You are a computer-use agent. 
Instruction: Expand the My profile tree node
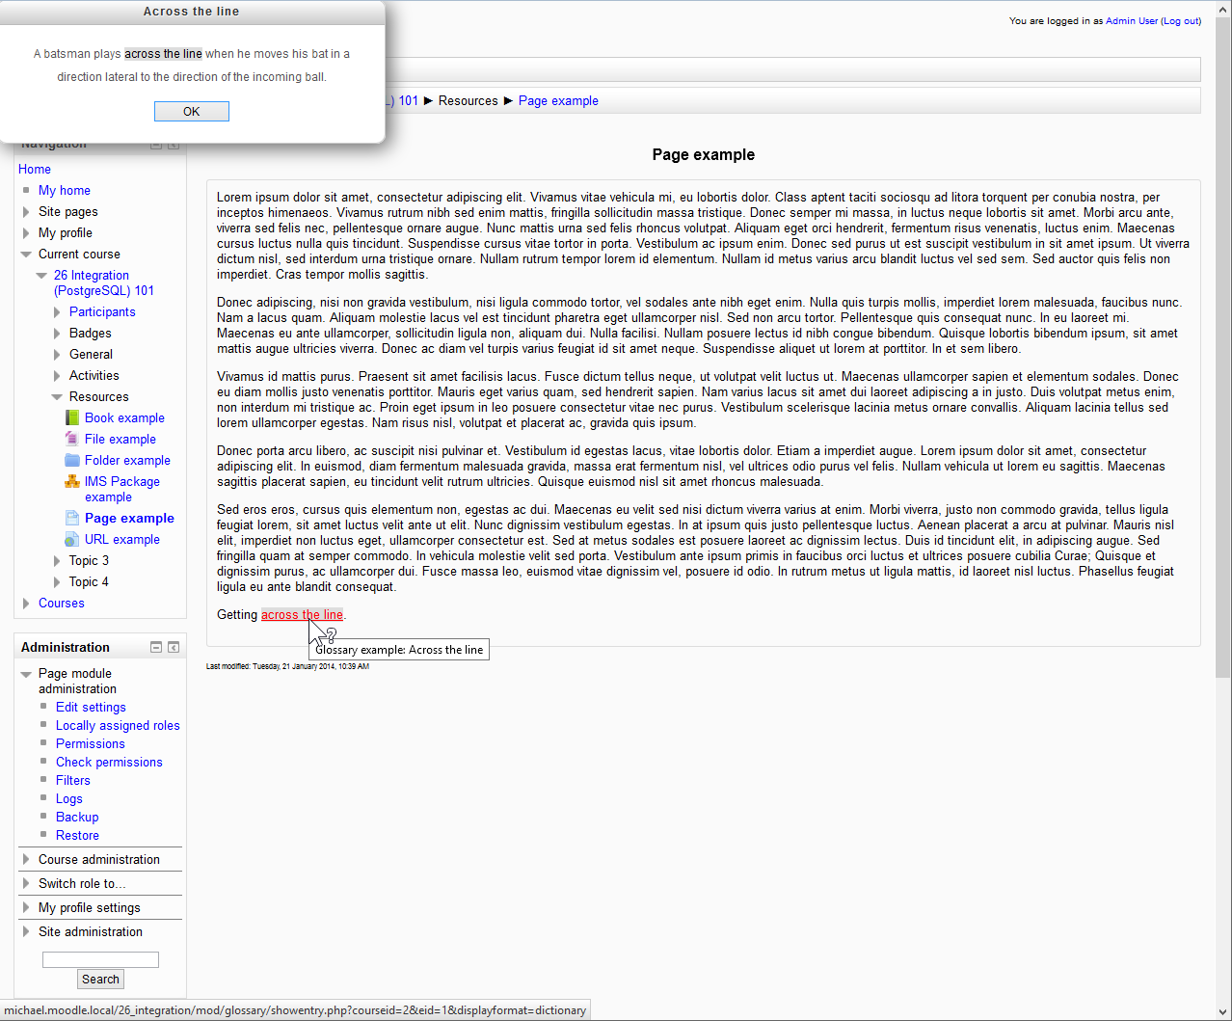click(x=26, y=232)
